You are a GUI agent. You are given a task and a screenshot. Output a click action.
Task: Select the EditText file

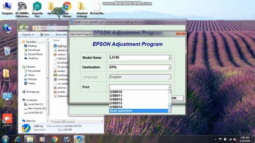60,58
